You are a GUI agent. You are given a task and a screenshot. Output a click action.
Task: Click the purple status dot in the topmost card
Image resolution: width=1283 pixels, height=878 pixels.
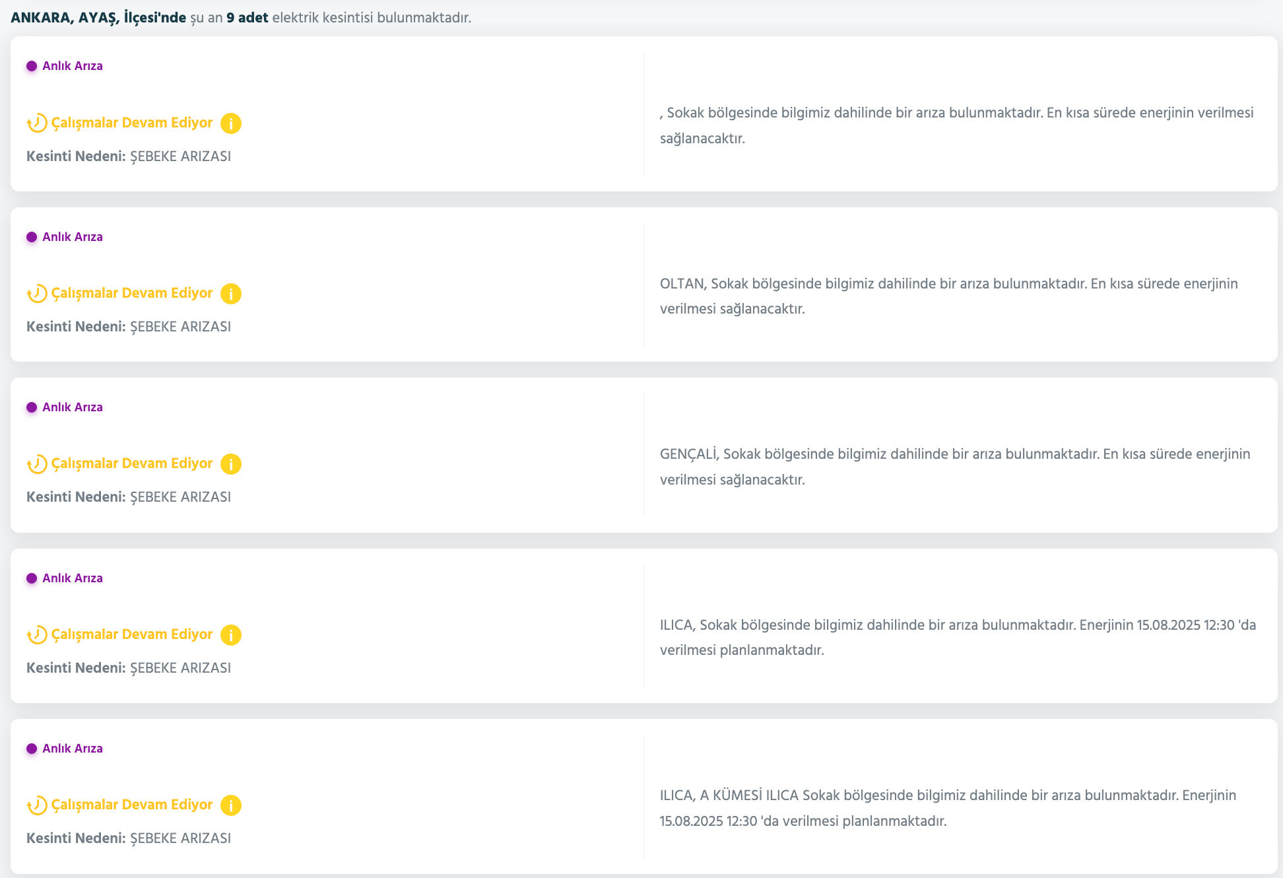pos(32,66)
